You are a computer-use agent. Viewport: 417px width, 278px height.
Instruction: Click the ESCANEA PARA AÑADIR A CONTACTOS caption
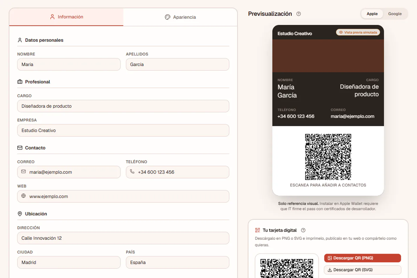pyautogui.click(x=328, y=185)
